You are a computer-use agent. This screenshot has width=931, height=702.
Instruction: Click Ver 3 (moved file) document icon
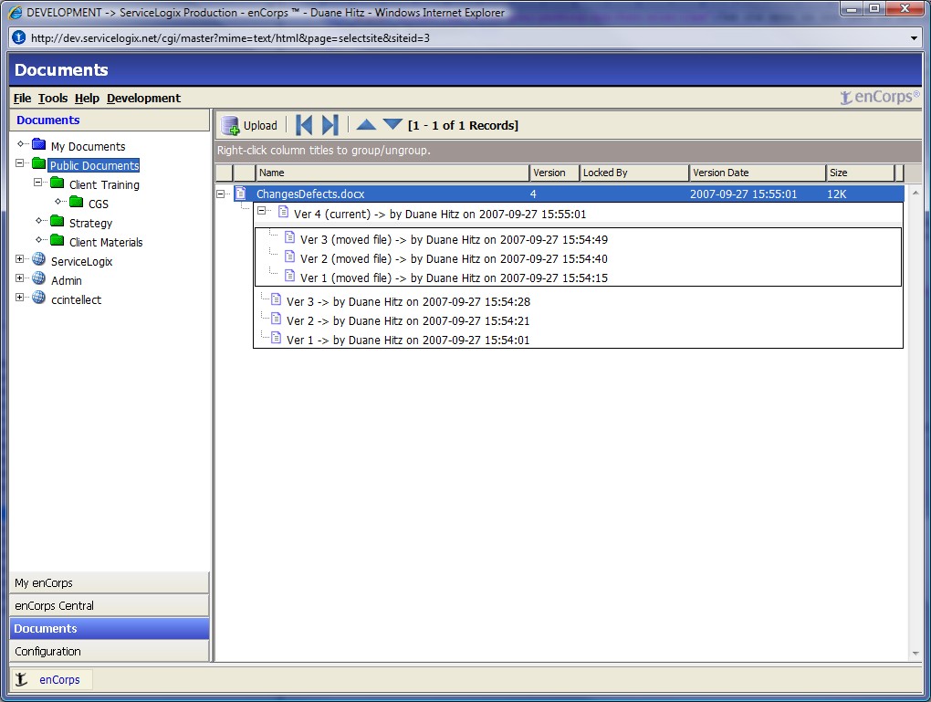[289, 237]
